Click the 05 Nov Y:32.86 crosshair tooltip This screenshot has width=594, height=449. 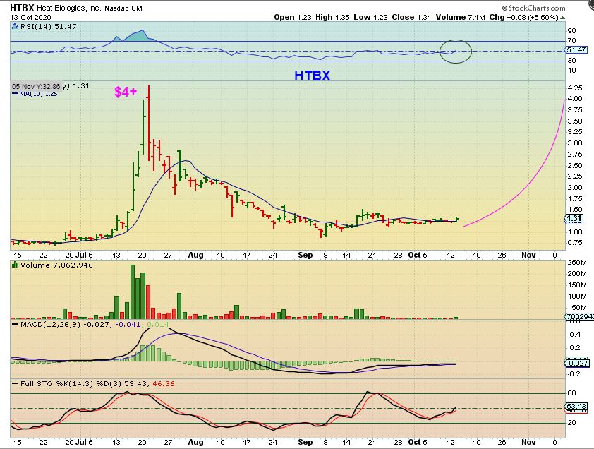coord(36,86)
